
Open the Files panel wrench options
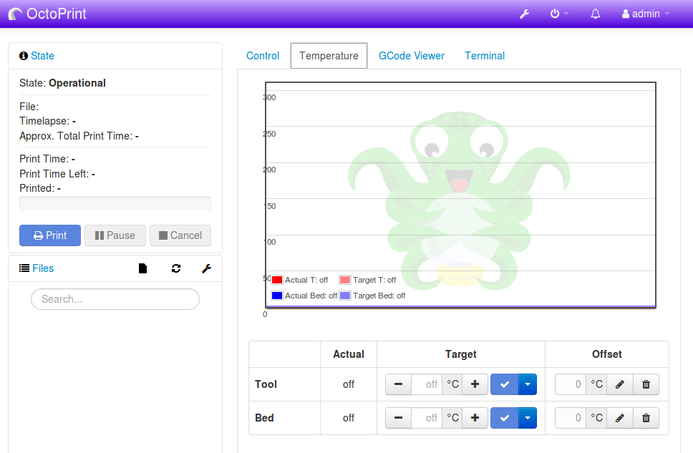(206, 268)
